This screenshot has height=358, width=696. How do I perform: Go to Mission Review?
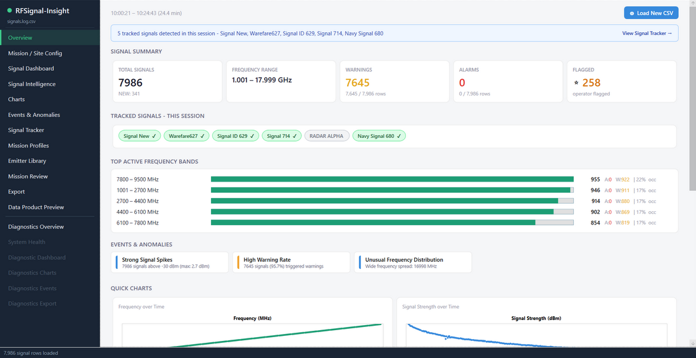[49, 176]
